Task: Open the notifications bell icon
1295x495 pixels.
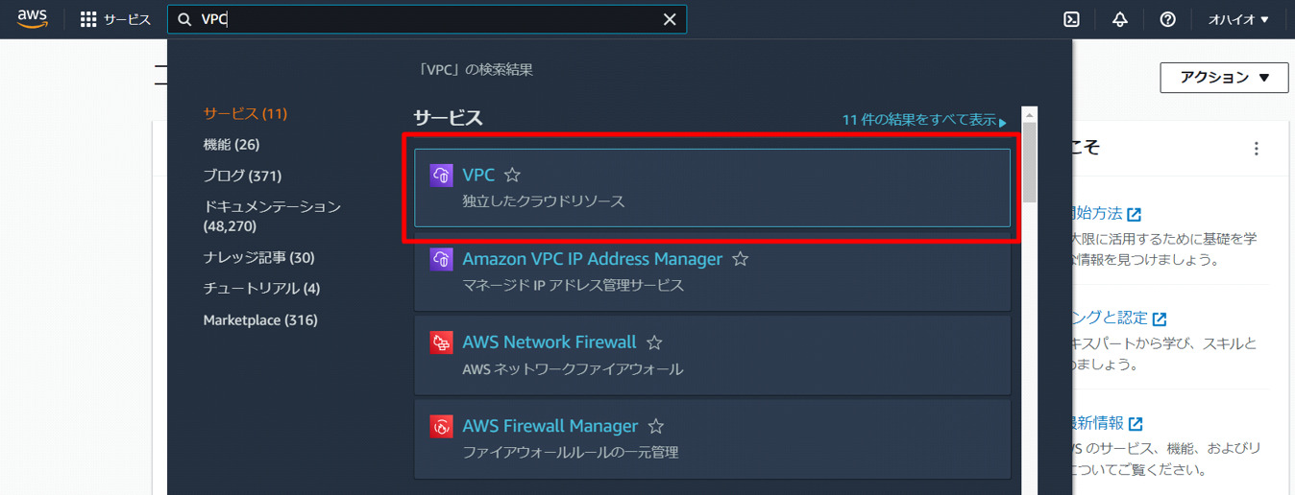Action: (1120, 19)
